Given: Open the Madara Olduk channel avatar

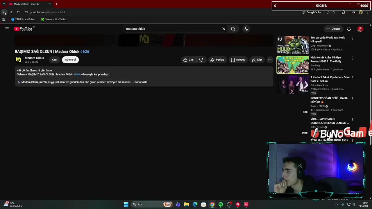Looking at the screenshot, I should [19, 60].
